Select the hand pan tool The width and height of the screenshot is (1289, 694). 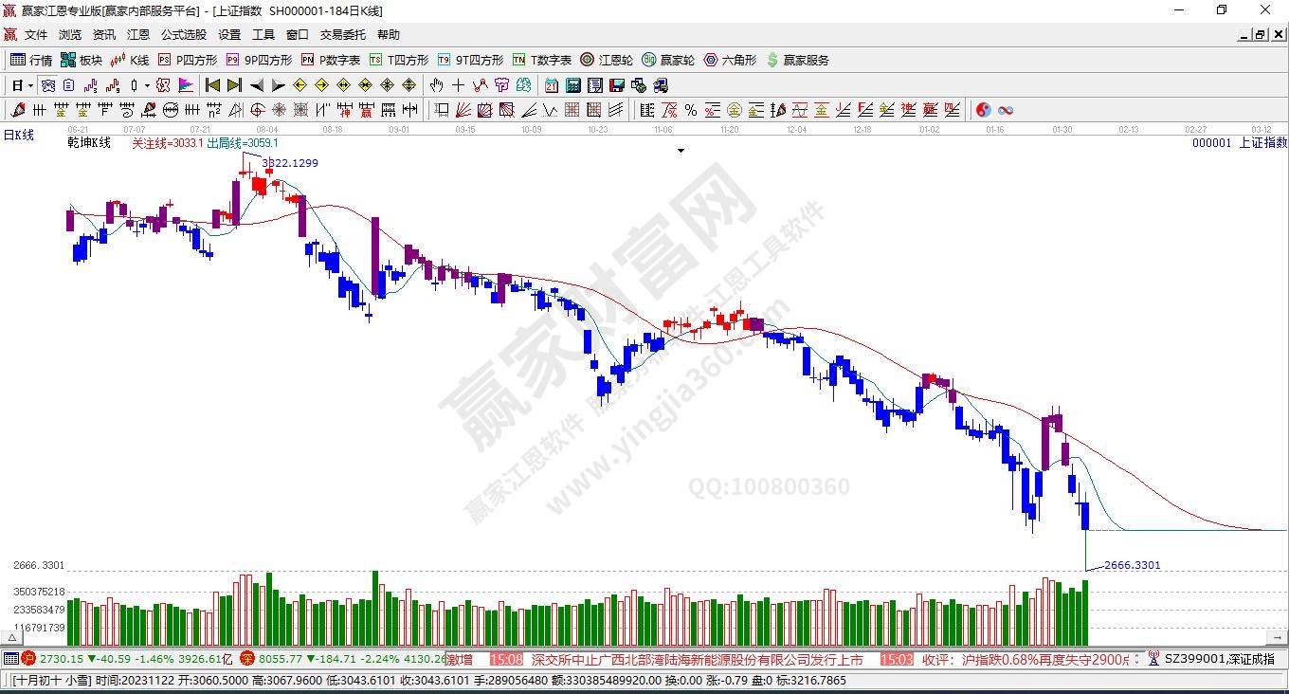point(437,85)
